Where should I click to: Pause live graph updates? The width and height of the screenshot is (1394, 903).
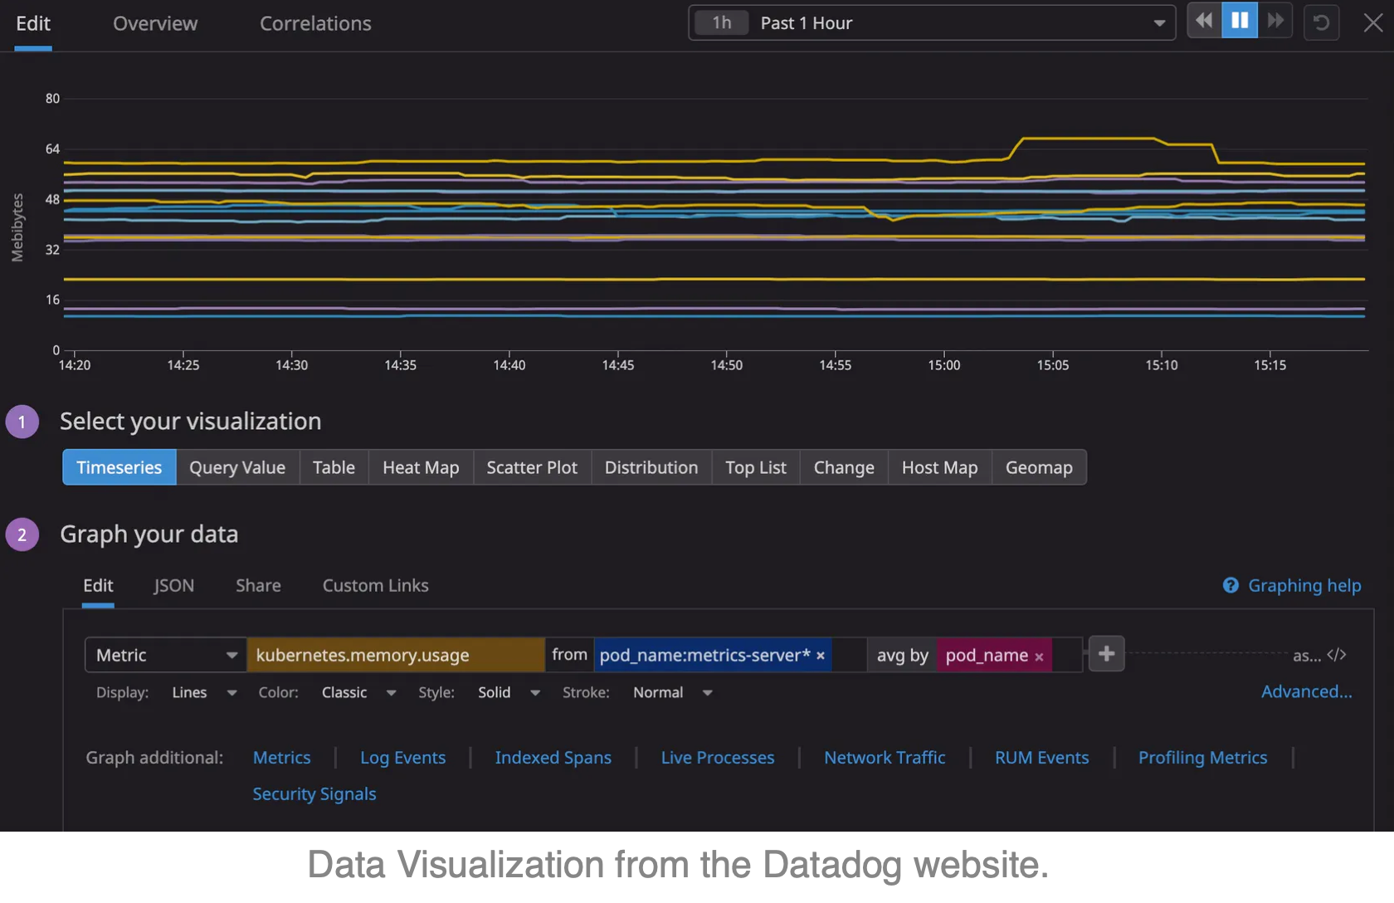click(x=1240, y=21)
